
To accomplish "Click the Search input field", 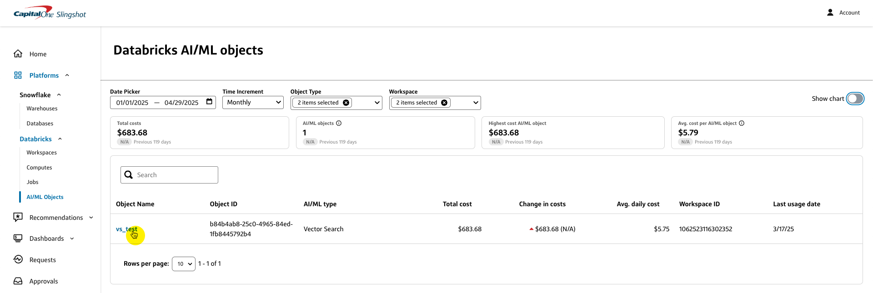I will coord(169,175).
